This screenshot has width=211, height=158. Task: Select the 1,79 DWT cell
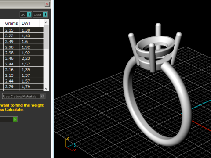[30, 86]
